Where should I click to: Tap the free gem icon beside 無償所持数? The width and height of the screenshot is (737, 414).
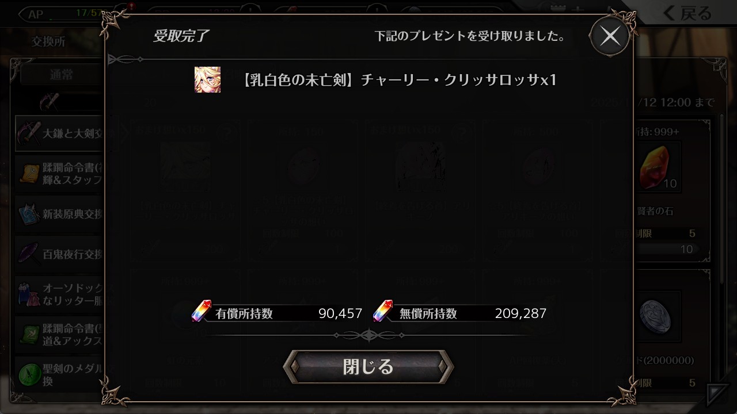click(383, 311)
